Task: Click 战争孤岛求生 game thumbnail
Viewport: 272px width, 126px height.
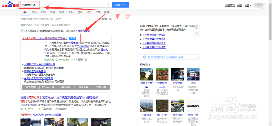Action: point(146,74)
